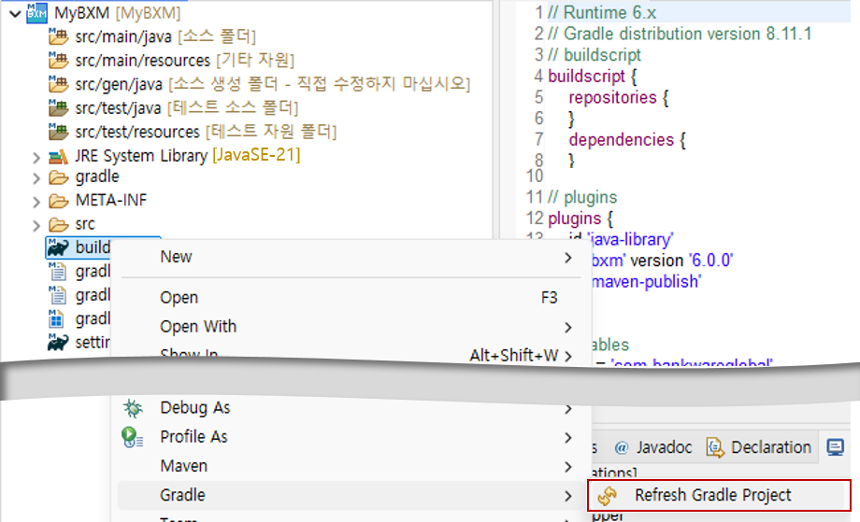Select the src/gen/java folder icon

tap(58, 84)
